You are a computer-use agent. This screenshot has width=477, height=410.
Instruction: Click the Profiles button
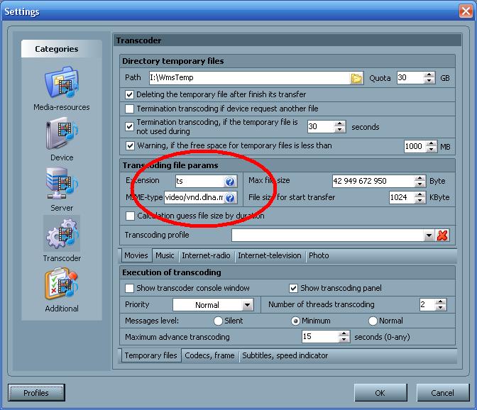point(36,393)
